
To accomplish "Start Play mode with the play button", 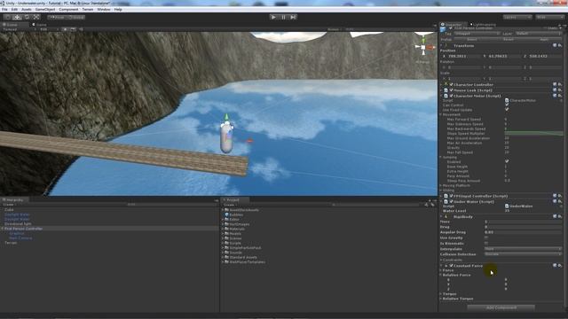I will pyautogui.click(x=273, y=17).
